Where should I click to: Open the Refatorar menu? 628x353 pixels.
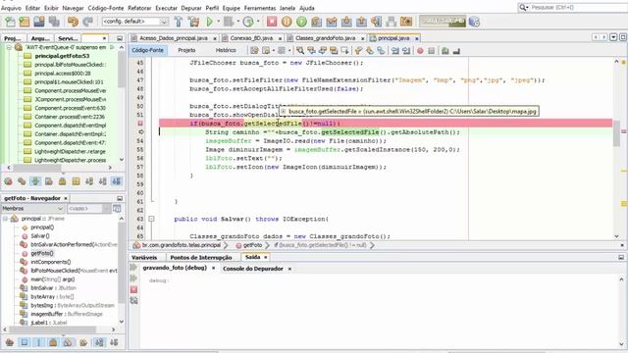[x=139, y=8]
